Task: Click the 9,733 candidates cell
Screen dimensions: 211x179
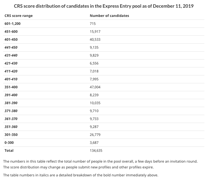Action: click(x=94, y=119)
